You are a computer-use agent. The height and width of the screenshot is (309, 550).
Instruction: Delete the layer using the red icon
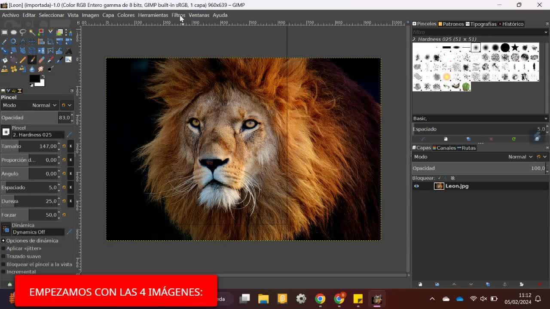539,284
